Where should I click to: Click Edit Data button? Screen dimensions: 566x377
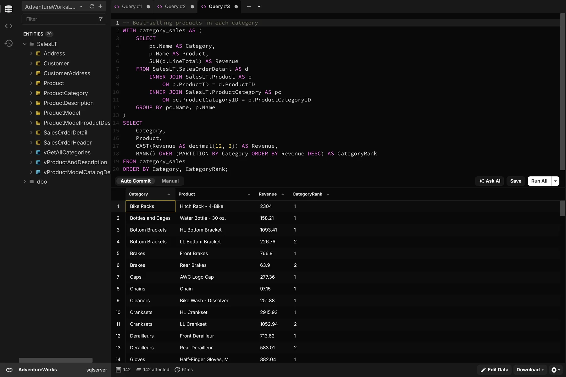[x=495, y=370]
